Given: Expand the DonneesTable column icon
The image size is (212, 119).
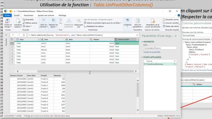Looking at the screenshot, I should click(x=137, y=40).
